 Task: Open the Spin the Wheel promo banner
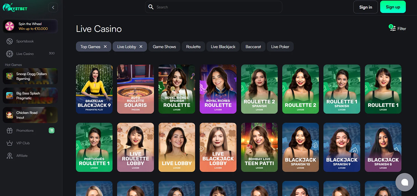30,26
